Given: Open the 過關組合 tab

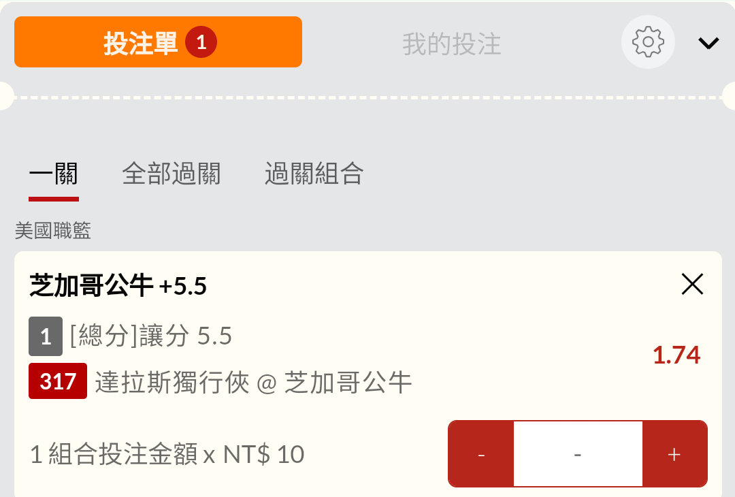Looking at the screenshot, I should pyautogui.click(x=314, y=174).
